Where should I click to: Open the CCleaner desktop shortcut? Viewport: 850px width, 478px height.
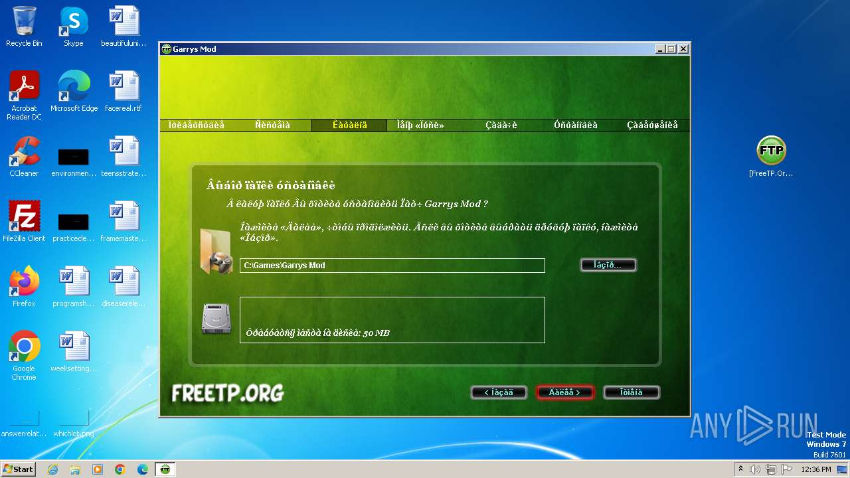(24, 157)
